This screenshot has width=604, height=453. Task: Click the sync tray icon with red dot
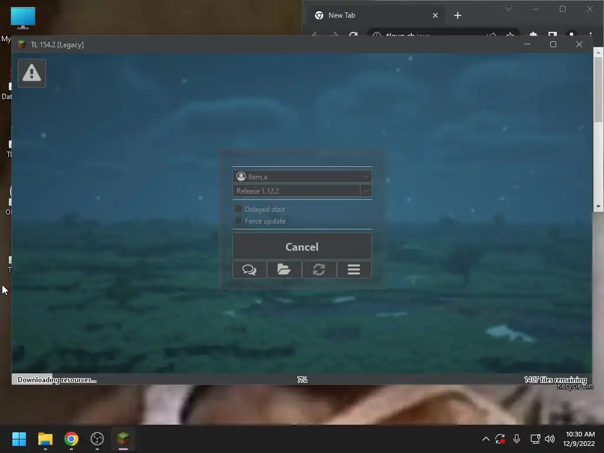[500, 439]
